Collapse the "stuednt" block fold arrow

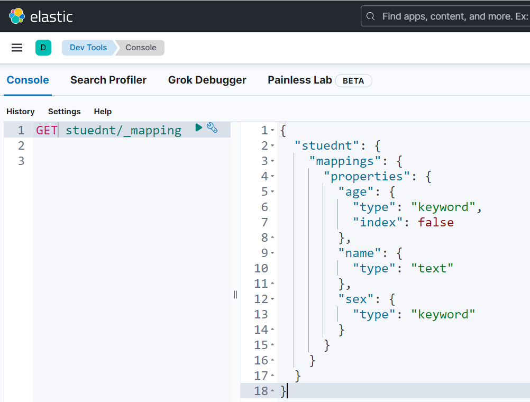point(272,146)
